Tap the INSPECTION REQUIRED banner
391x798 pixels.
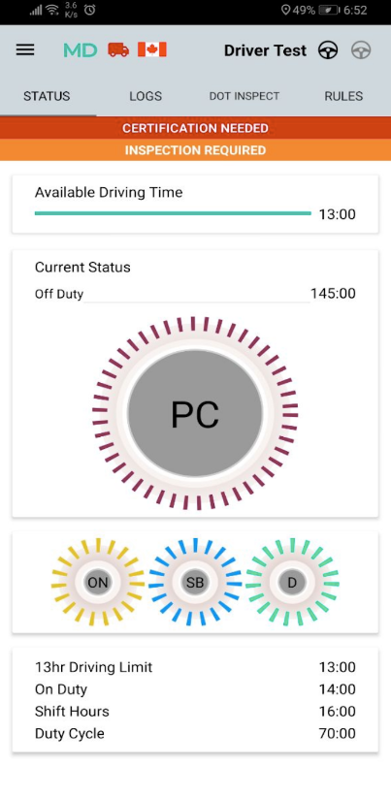point(196,150)
